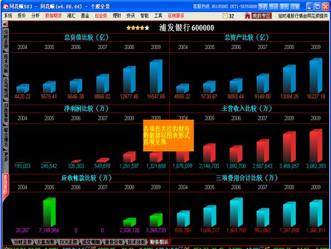Click the 净利润比较（万） heading

tap(86, 108)
